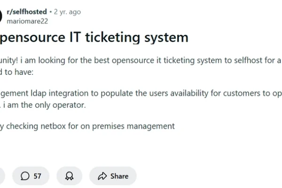Click the paragraph about best opensource ticketing system
This screenshot has height=188, width=282.
(141, 60)
